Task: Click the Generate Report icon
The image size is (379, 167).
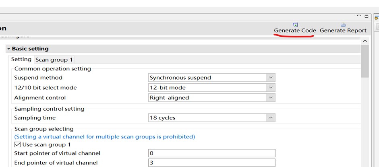Action: 343,25
